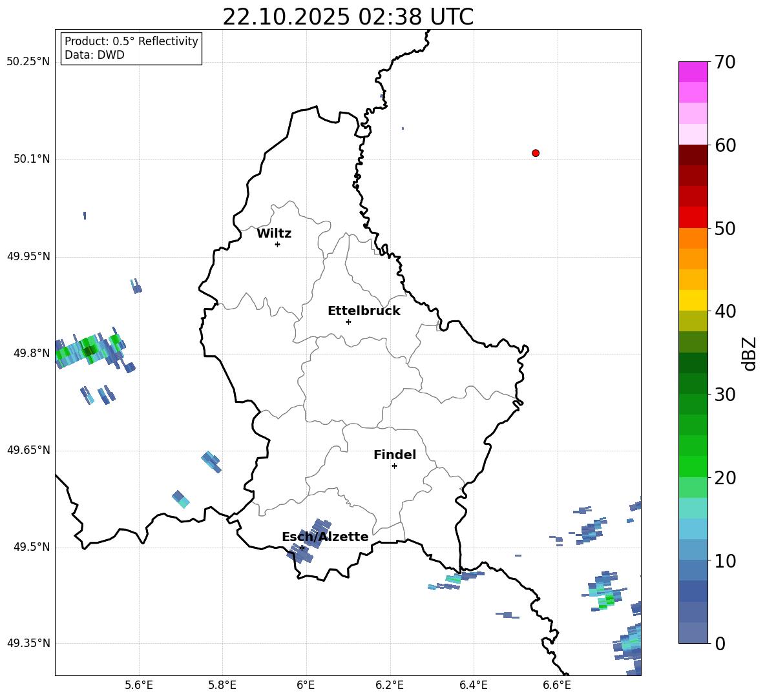Click the Product: 0.5° Reflectivity text

pos(131,41)
